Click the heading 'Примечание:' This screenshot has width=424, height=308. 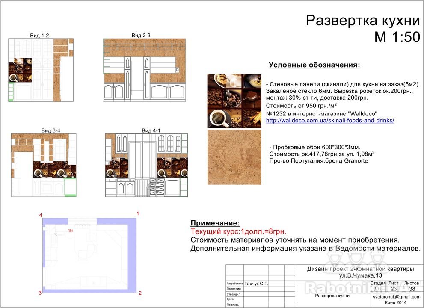(215, 223)
